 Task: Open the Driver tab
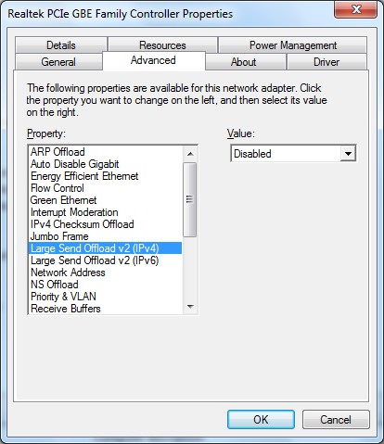click(x=326, y=62)
